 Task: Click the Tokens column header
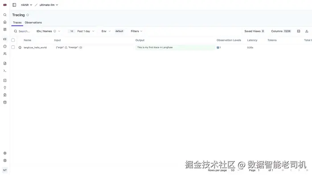272,40
